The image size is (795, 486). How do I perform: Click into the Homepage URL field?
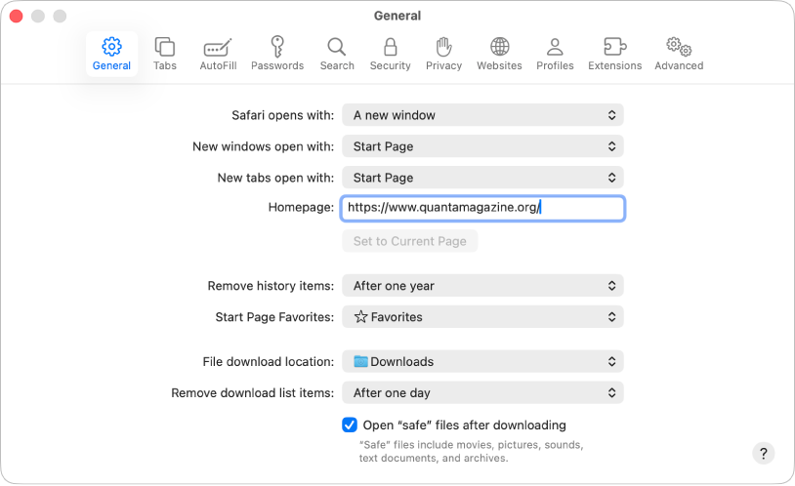point(482,208)
